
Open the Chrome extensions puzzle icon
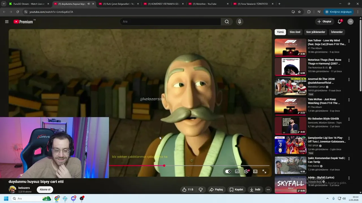309,12
